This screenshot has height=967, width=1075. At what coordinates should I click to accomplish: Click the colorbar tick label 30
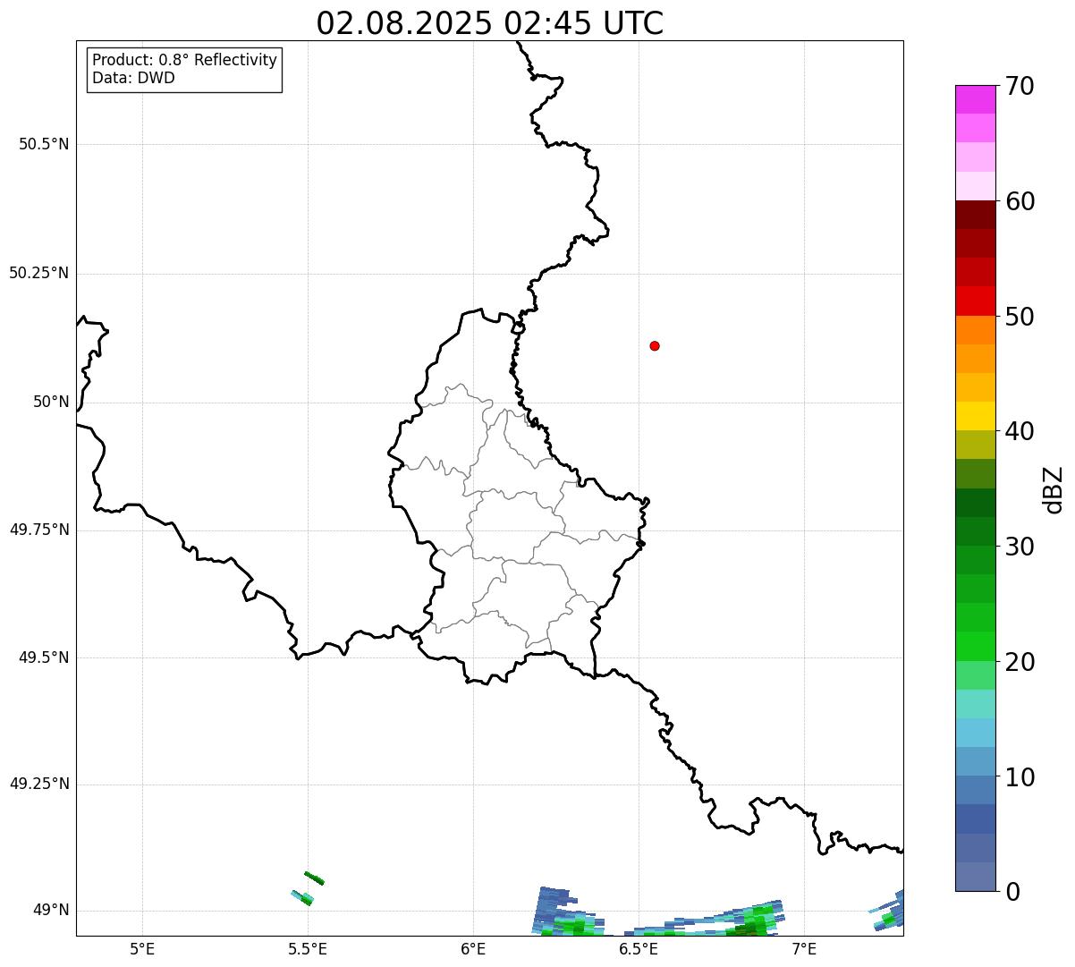coord(1020,547)
